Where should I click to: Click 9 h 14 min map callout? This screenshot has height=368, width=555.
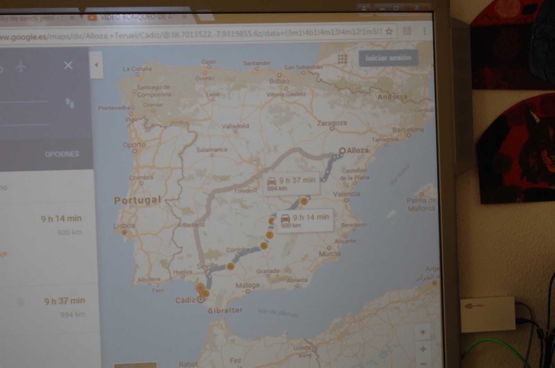point(305,221)
